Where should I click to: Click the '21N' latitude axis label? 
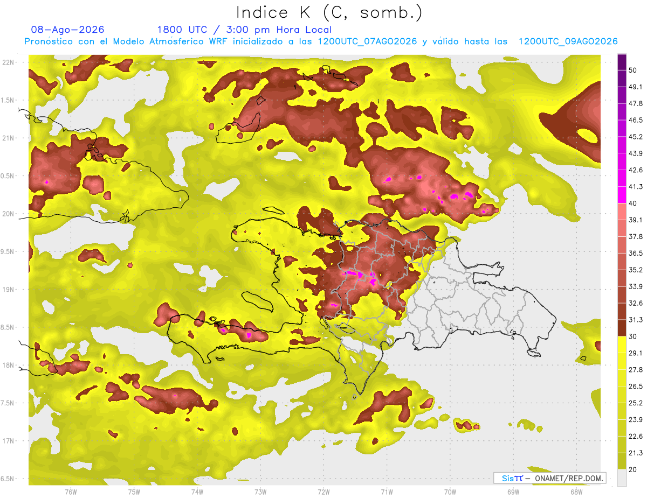pos(9,138)
